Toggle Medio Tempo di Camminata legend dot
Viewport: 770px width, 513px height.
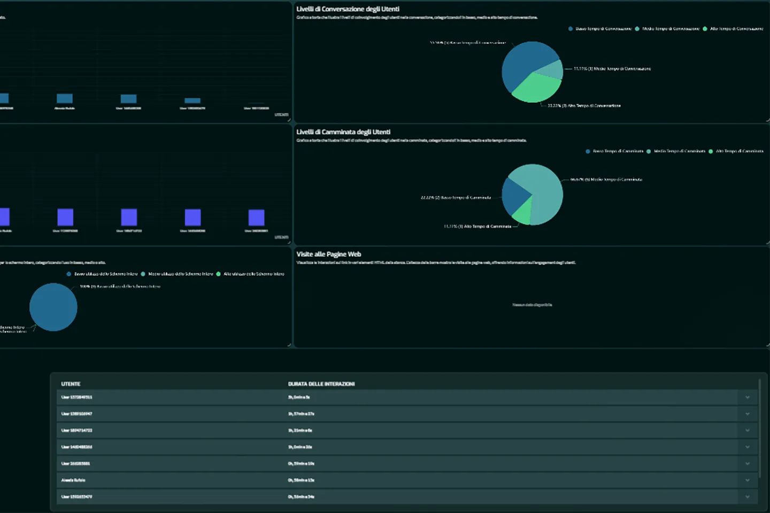pos(649,151)
